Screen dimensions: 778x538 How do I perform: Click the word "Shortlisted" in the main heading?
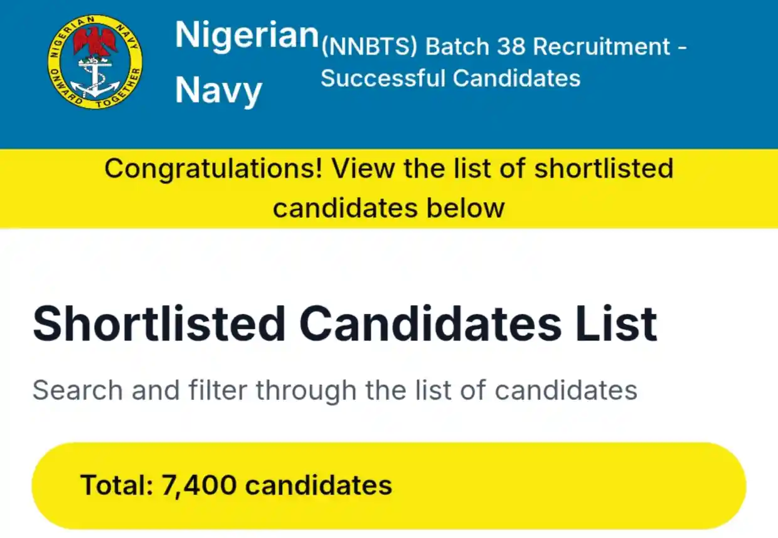(159, 324)
